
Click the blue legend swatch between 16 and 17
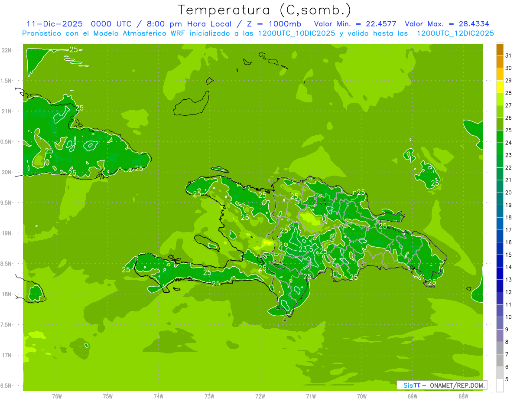point(500,236)
